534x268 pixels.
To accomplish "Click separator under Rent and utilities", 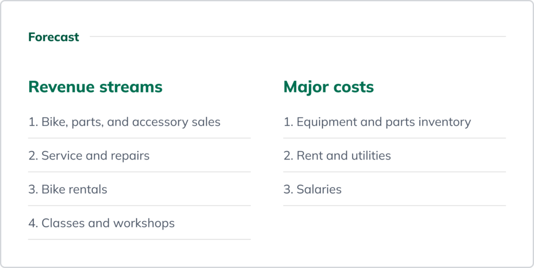I will pos(394,172).
